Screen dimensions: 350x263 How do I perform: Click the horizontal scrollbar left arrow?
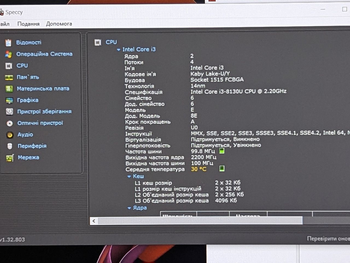pos(94,221)
